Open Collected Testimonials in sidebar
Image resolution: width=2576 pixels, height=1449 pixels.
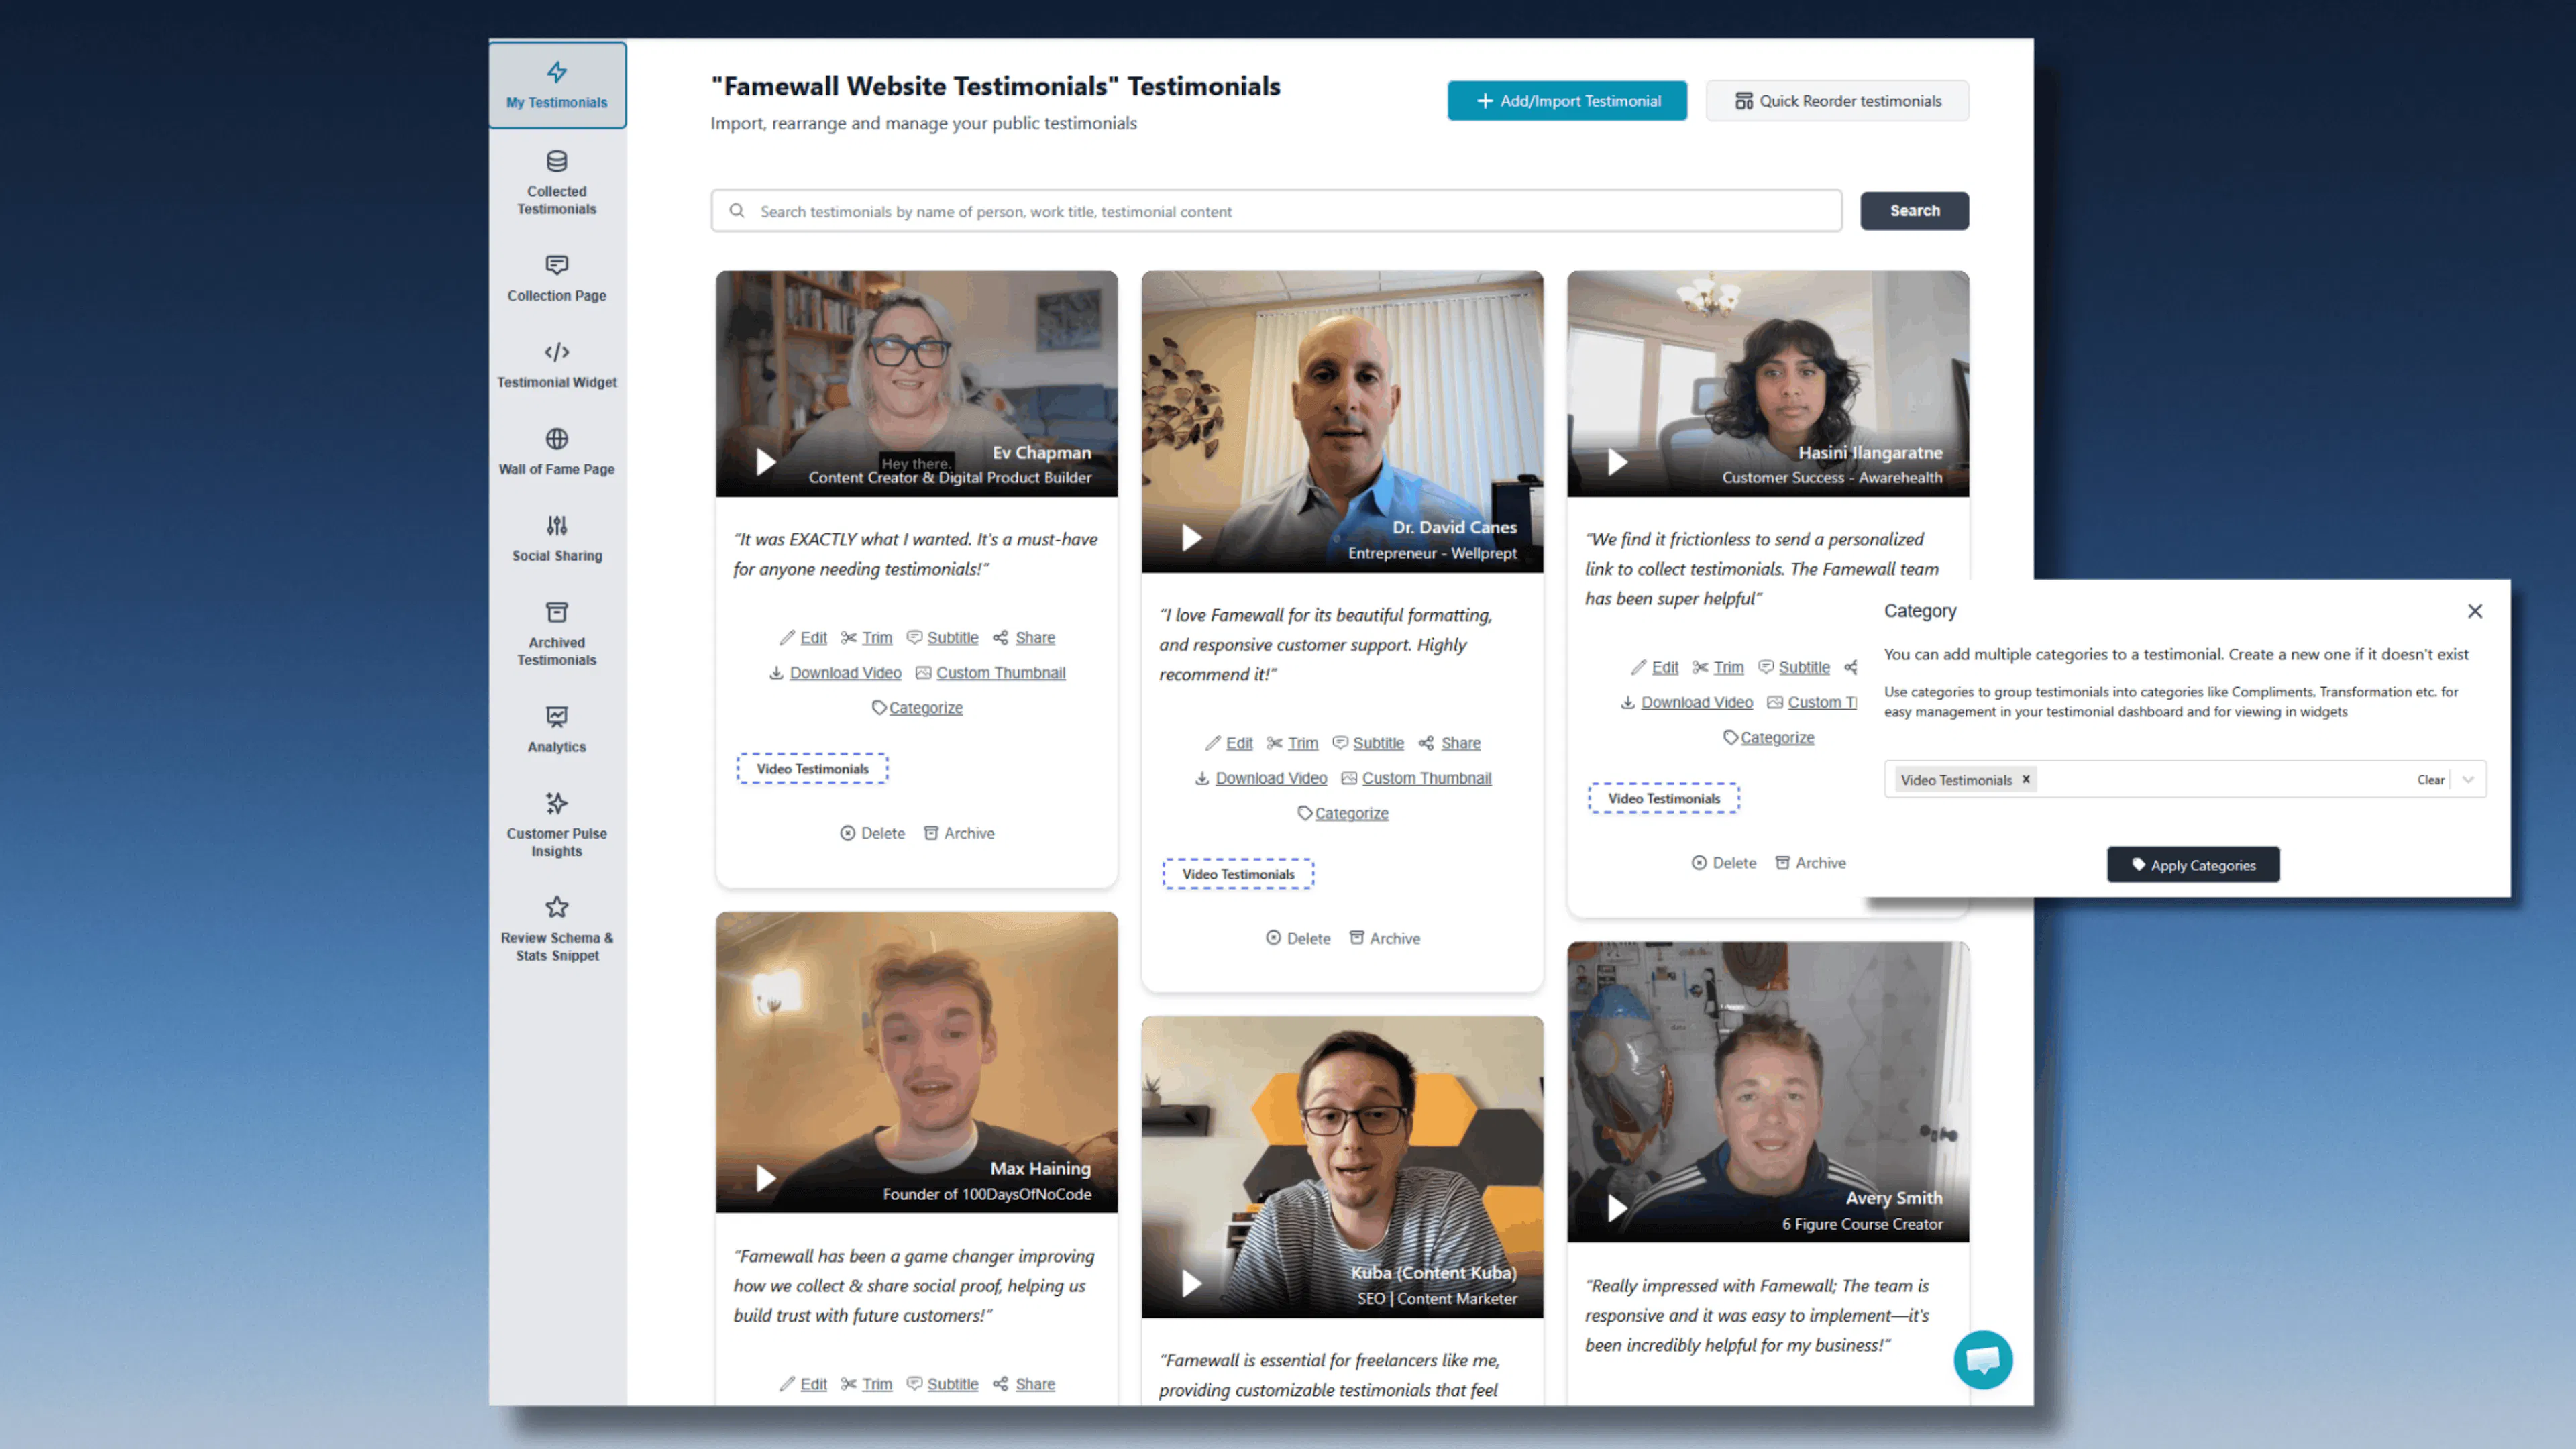[557, 183]
